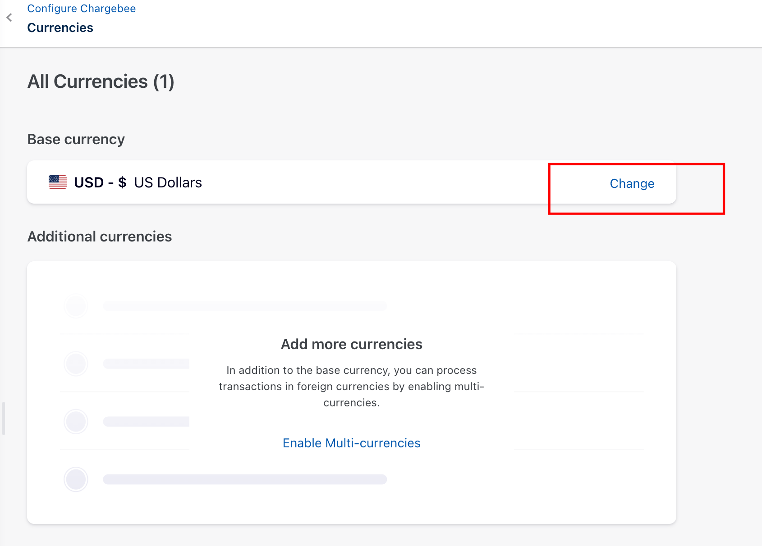Click the bottom placeholder avatar circle
Image resolution: width=762 pixels, height=546 pixels.
click(x=76, y=479)
